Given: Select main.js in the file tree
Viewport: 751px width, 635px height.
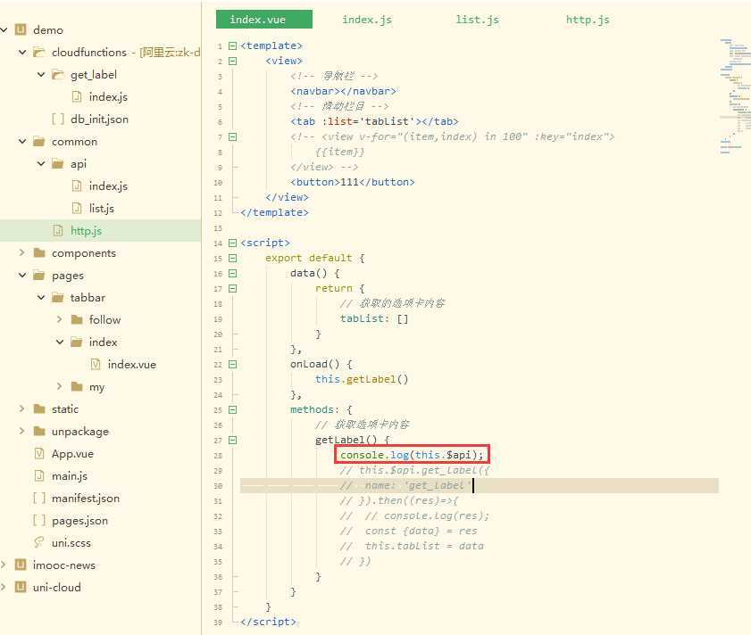Looking at the screenshot, I should coord(70,476).
